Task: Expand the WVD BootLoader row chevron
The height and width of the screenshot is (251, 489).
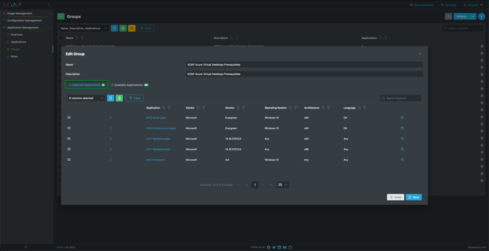Action: coord(110,118)
